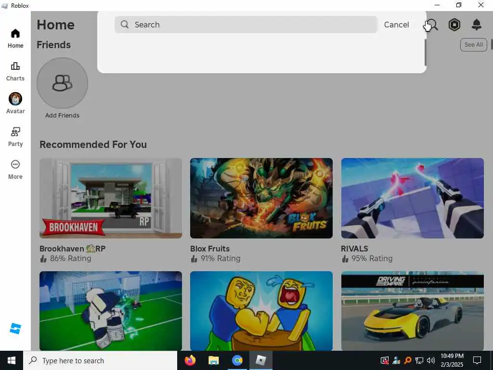The width and height of the screenshot is (493, 370).
Task: Open the Blox Fruits thumbnail
Action: (261, 198)
